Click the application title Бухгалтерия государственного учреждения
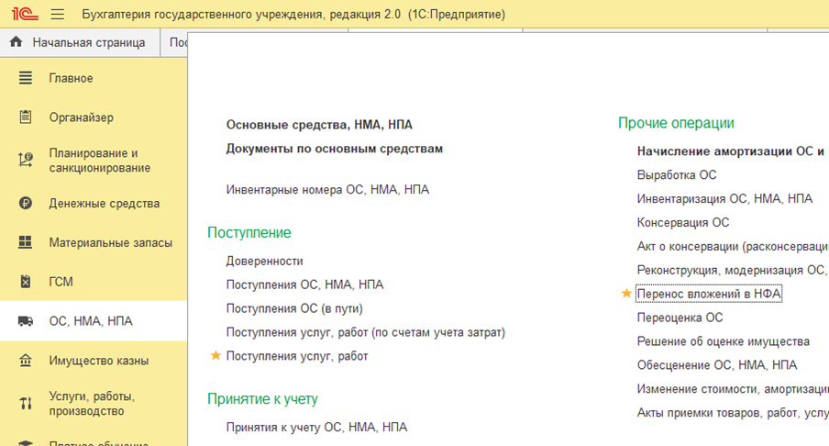 (293, 15)
